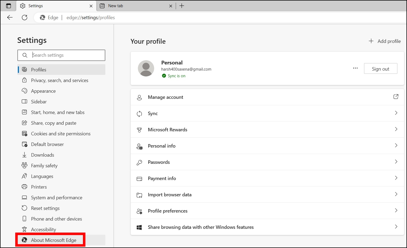
Task: Open Manage account external link
Action: (x=396, y=97)
